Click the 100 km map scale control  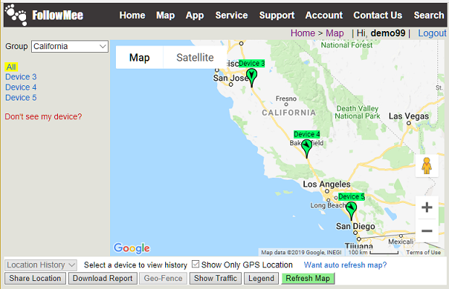(x=373, y=252)
